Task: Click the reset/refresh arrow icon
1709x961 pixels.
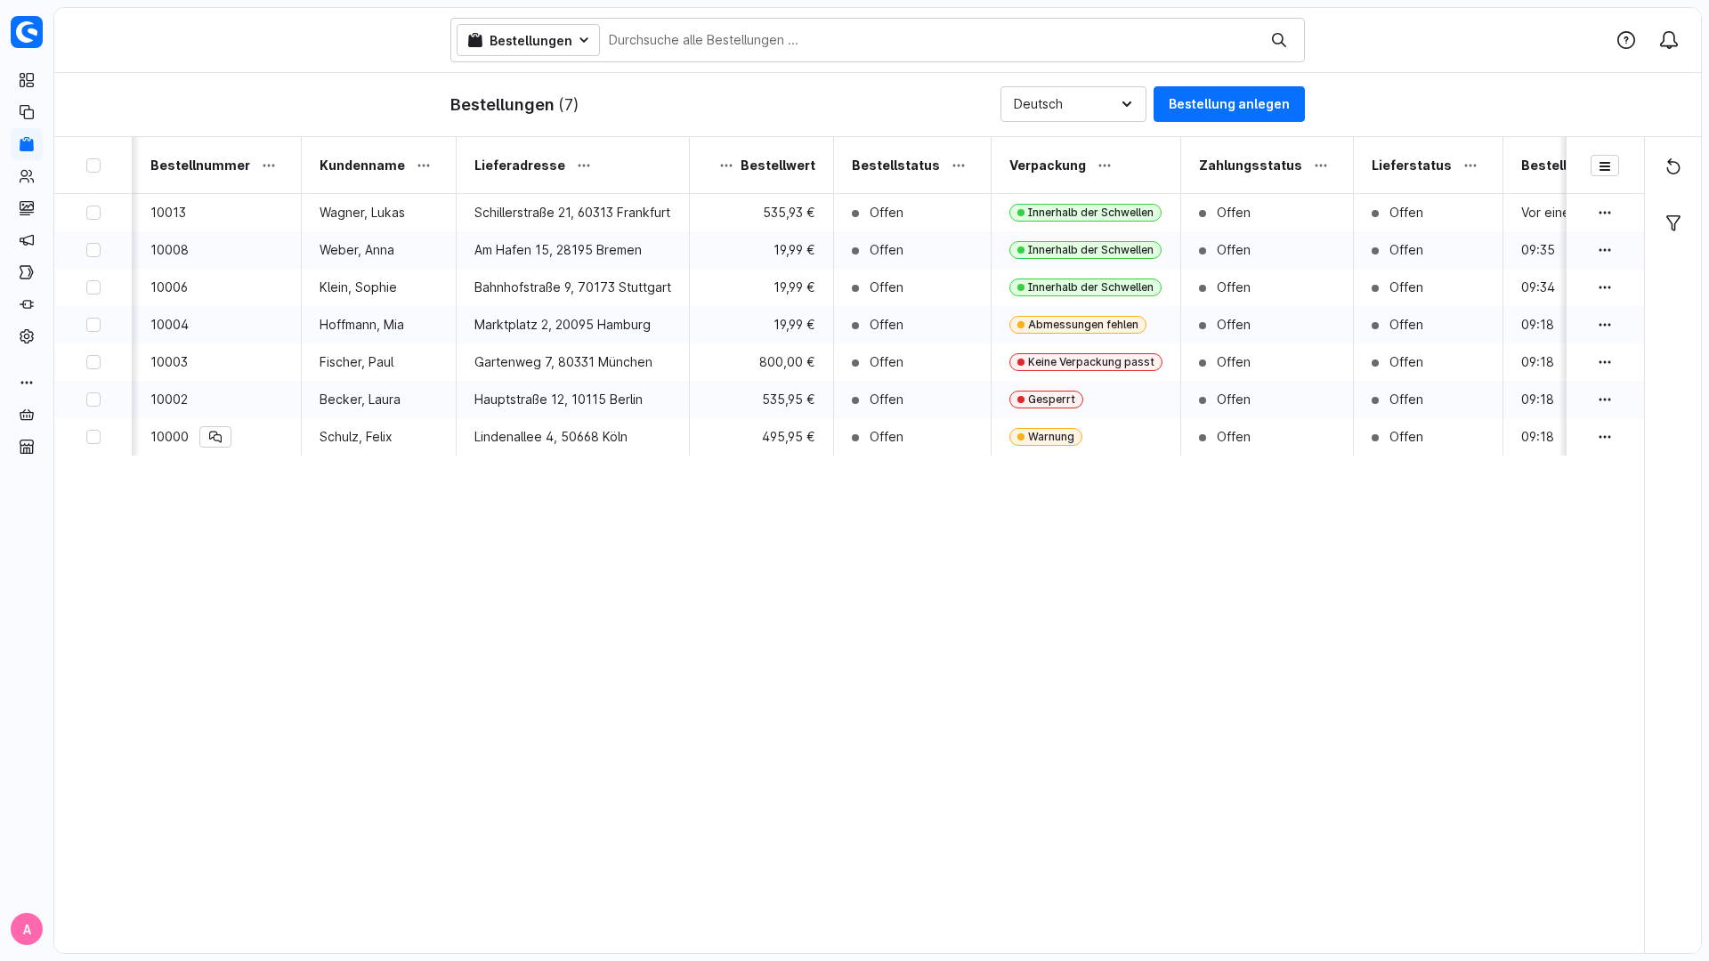Action: coord(1673,166)
